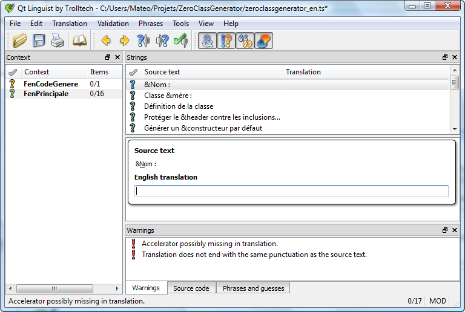The height and width of the screenshot is (312, 465).
Task: Close the Warnings panel
Action: [455, 230]
